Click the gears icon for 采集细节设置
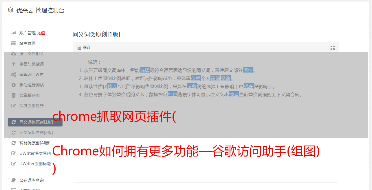The image size is (372, 190). tap(13, 74)
